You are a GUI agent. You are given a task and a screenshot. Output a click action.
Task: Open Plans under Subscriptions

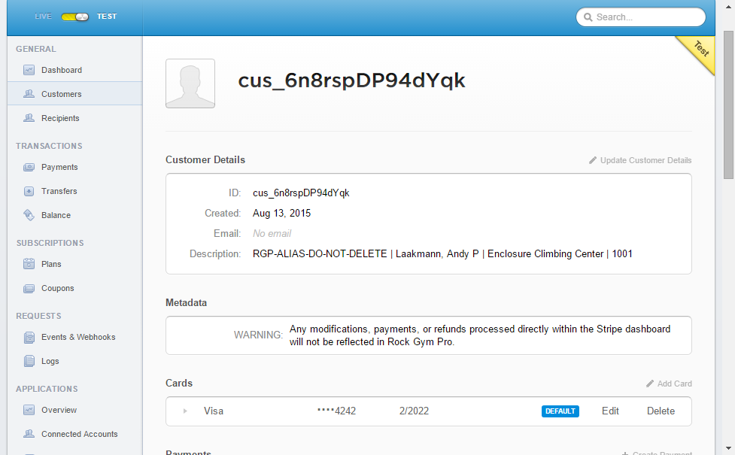[51, 264]
